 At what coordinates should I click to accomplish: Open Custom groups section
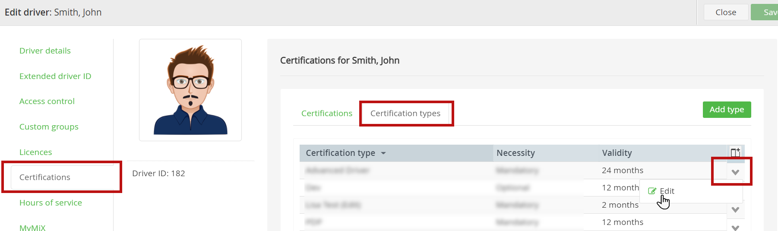click(49, 127)
